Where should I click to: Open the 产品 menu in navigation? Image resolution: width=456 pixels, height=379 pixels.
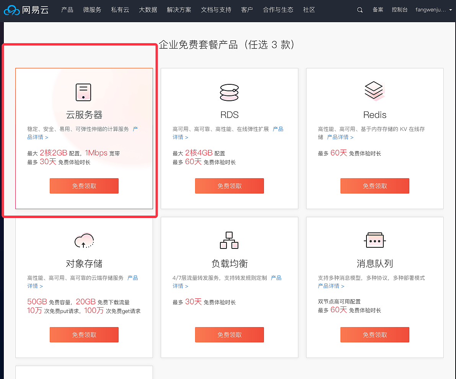[67, 10]
